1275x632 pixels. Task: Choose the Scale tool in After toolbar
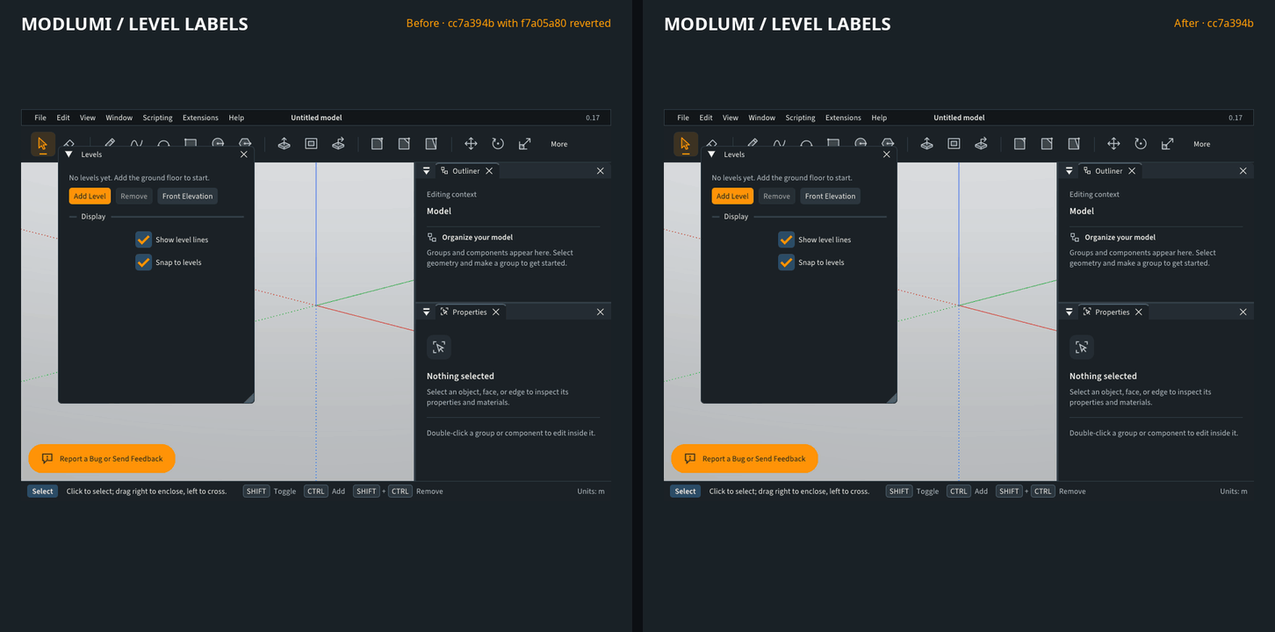(1168, 144)
